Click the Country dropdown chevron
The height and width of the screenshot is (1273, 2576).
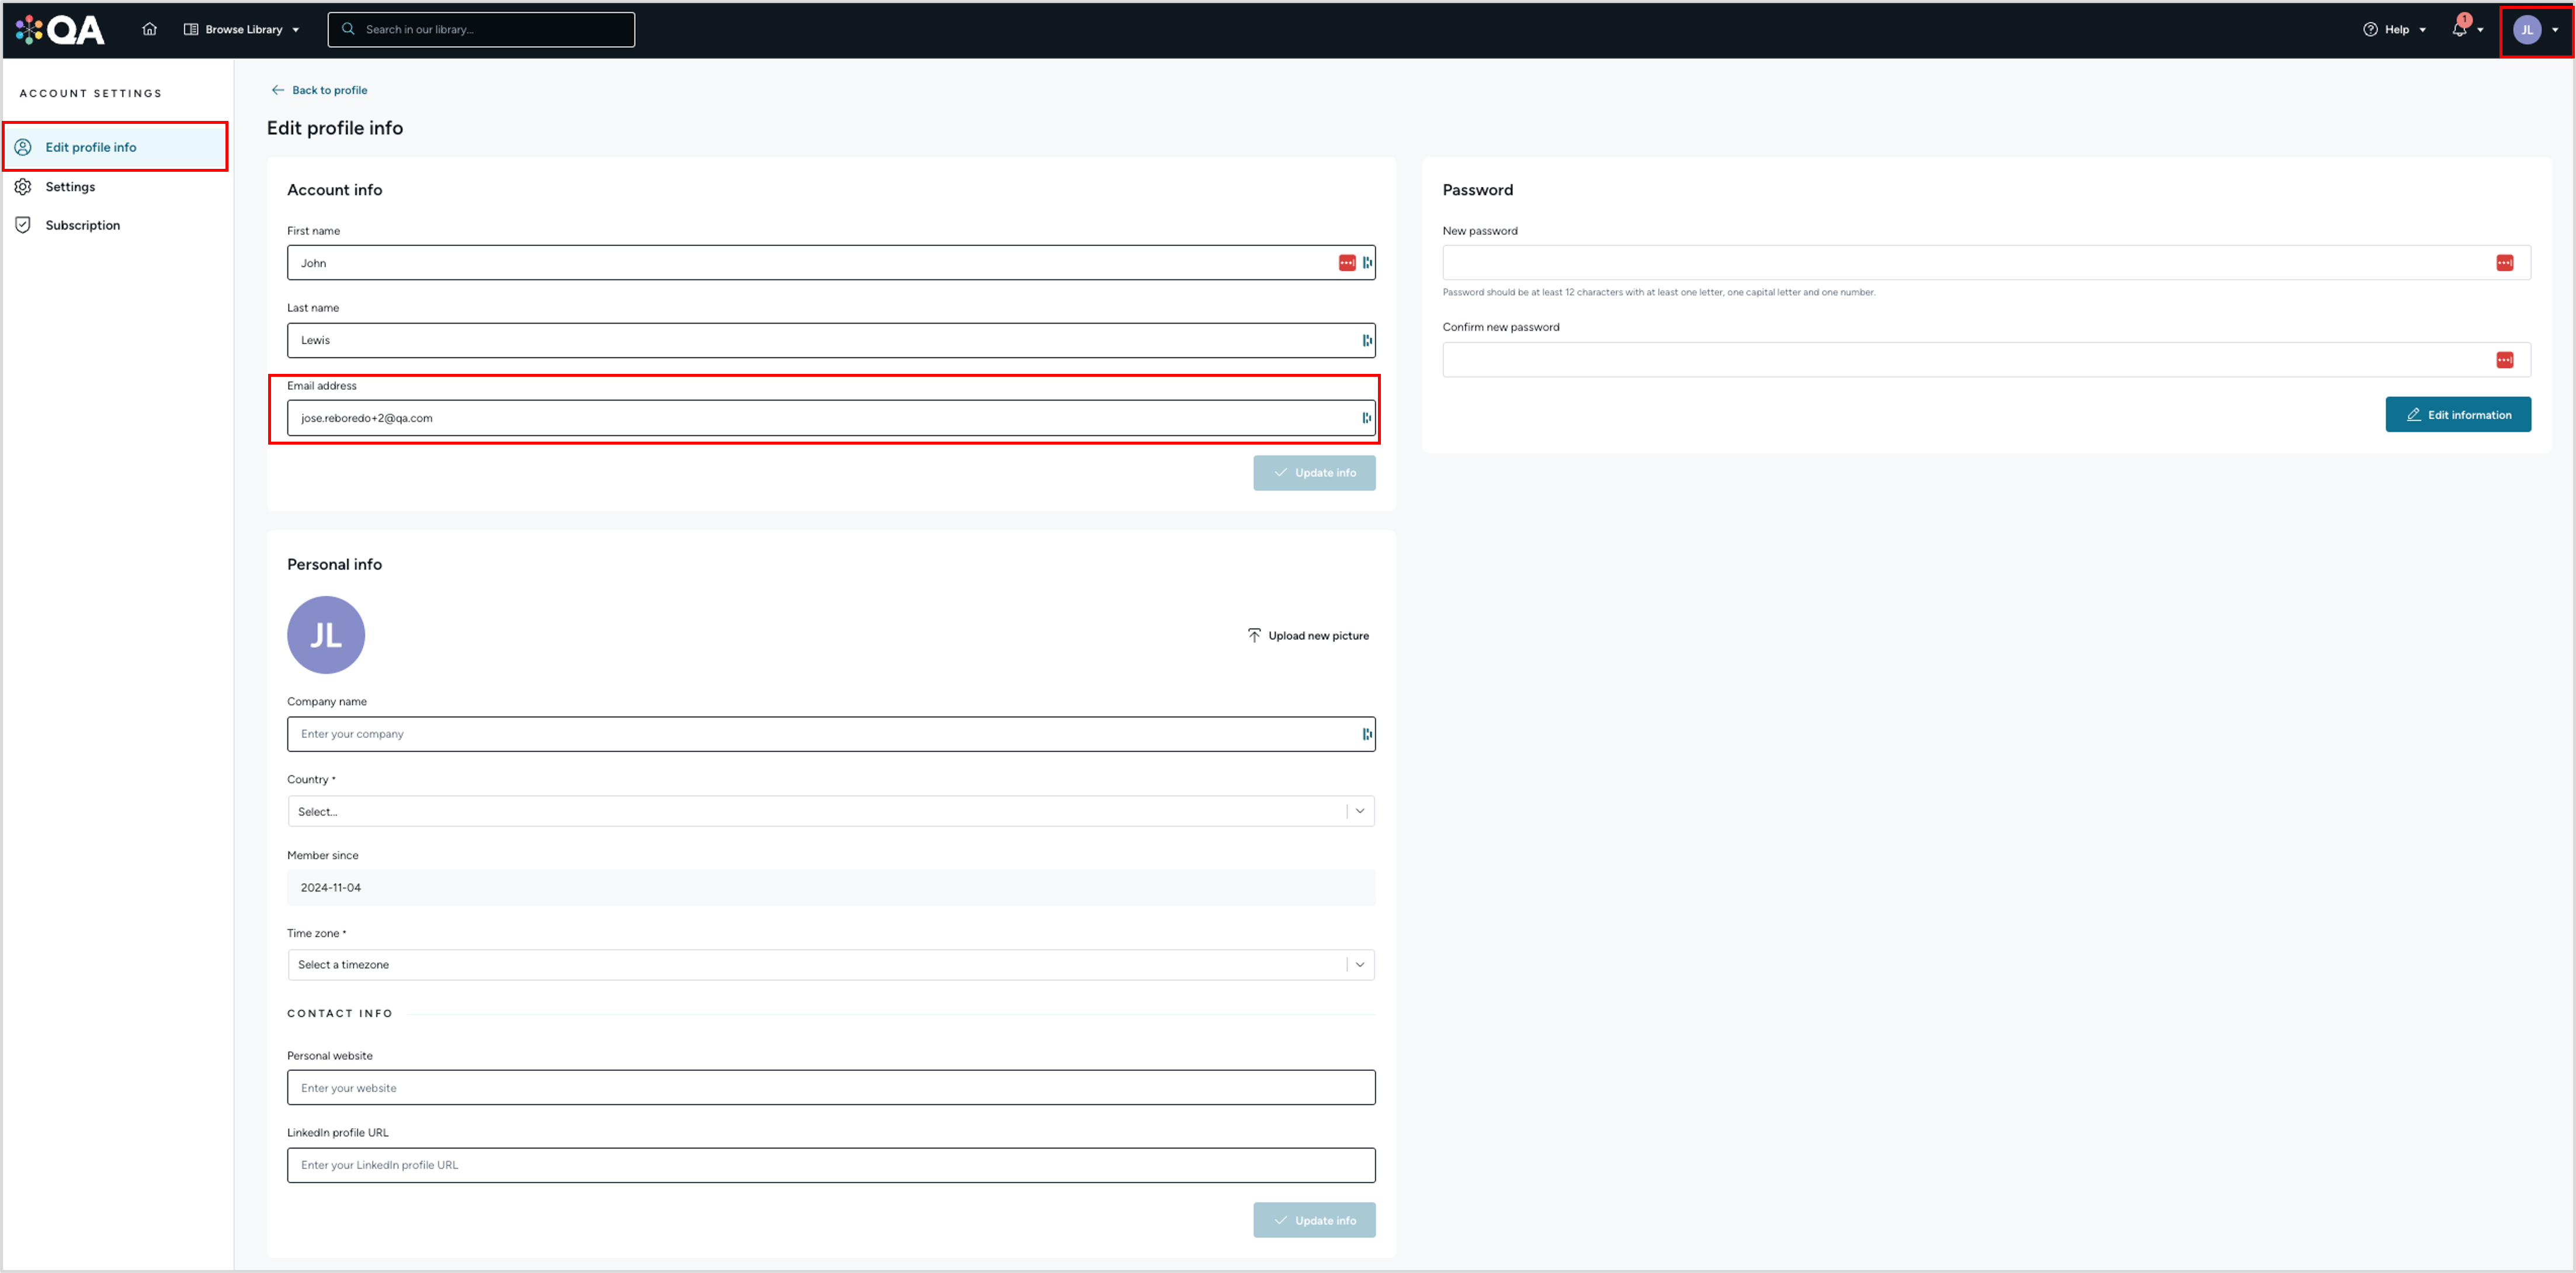[x=1360, y=811]
